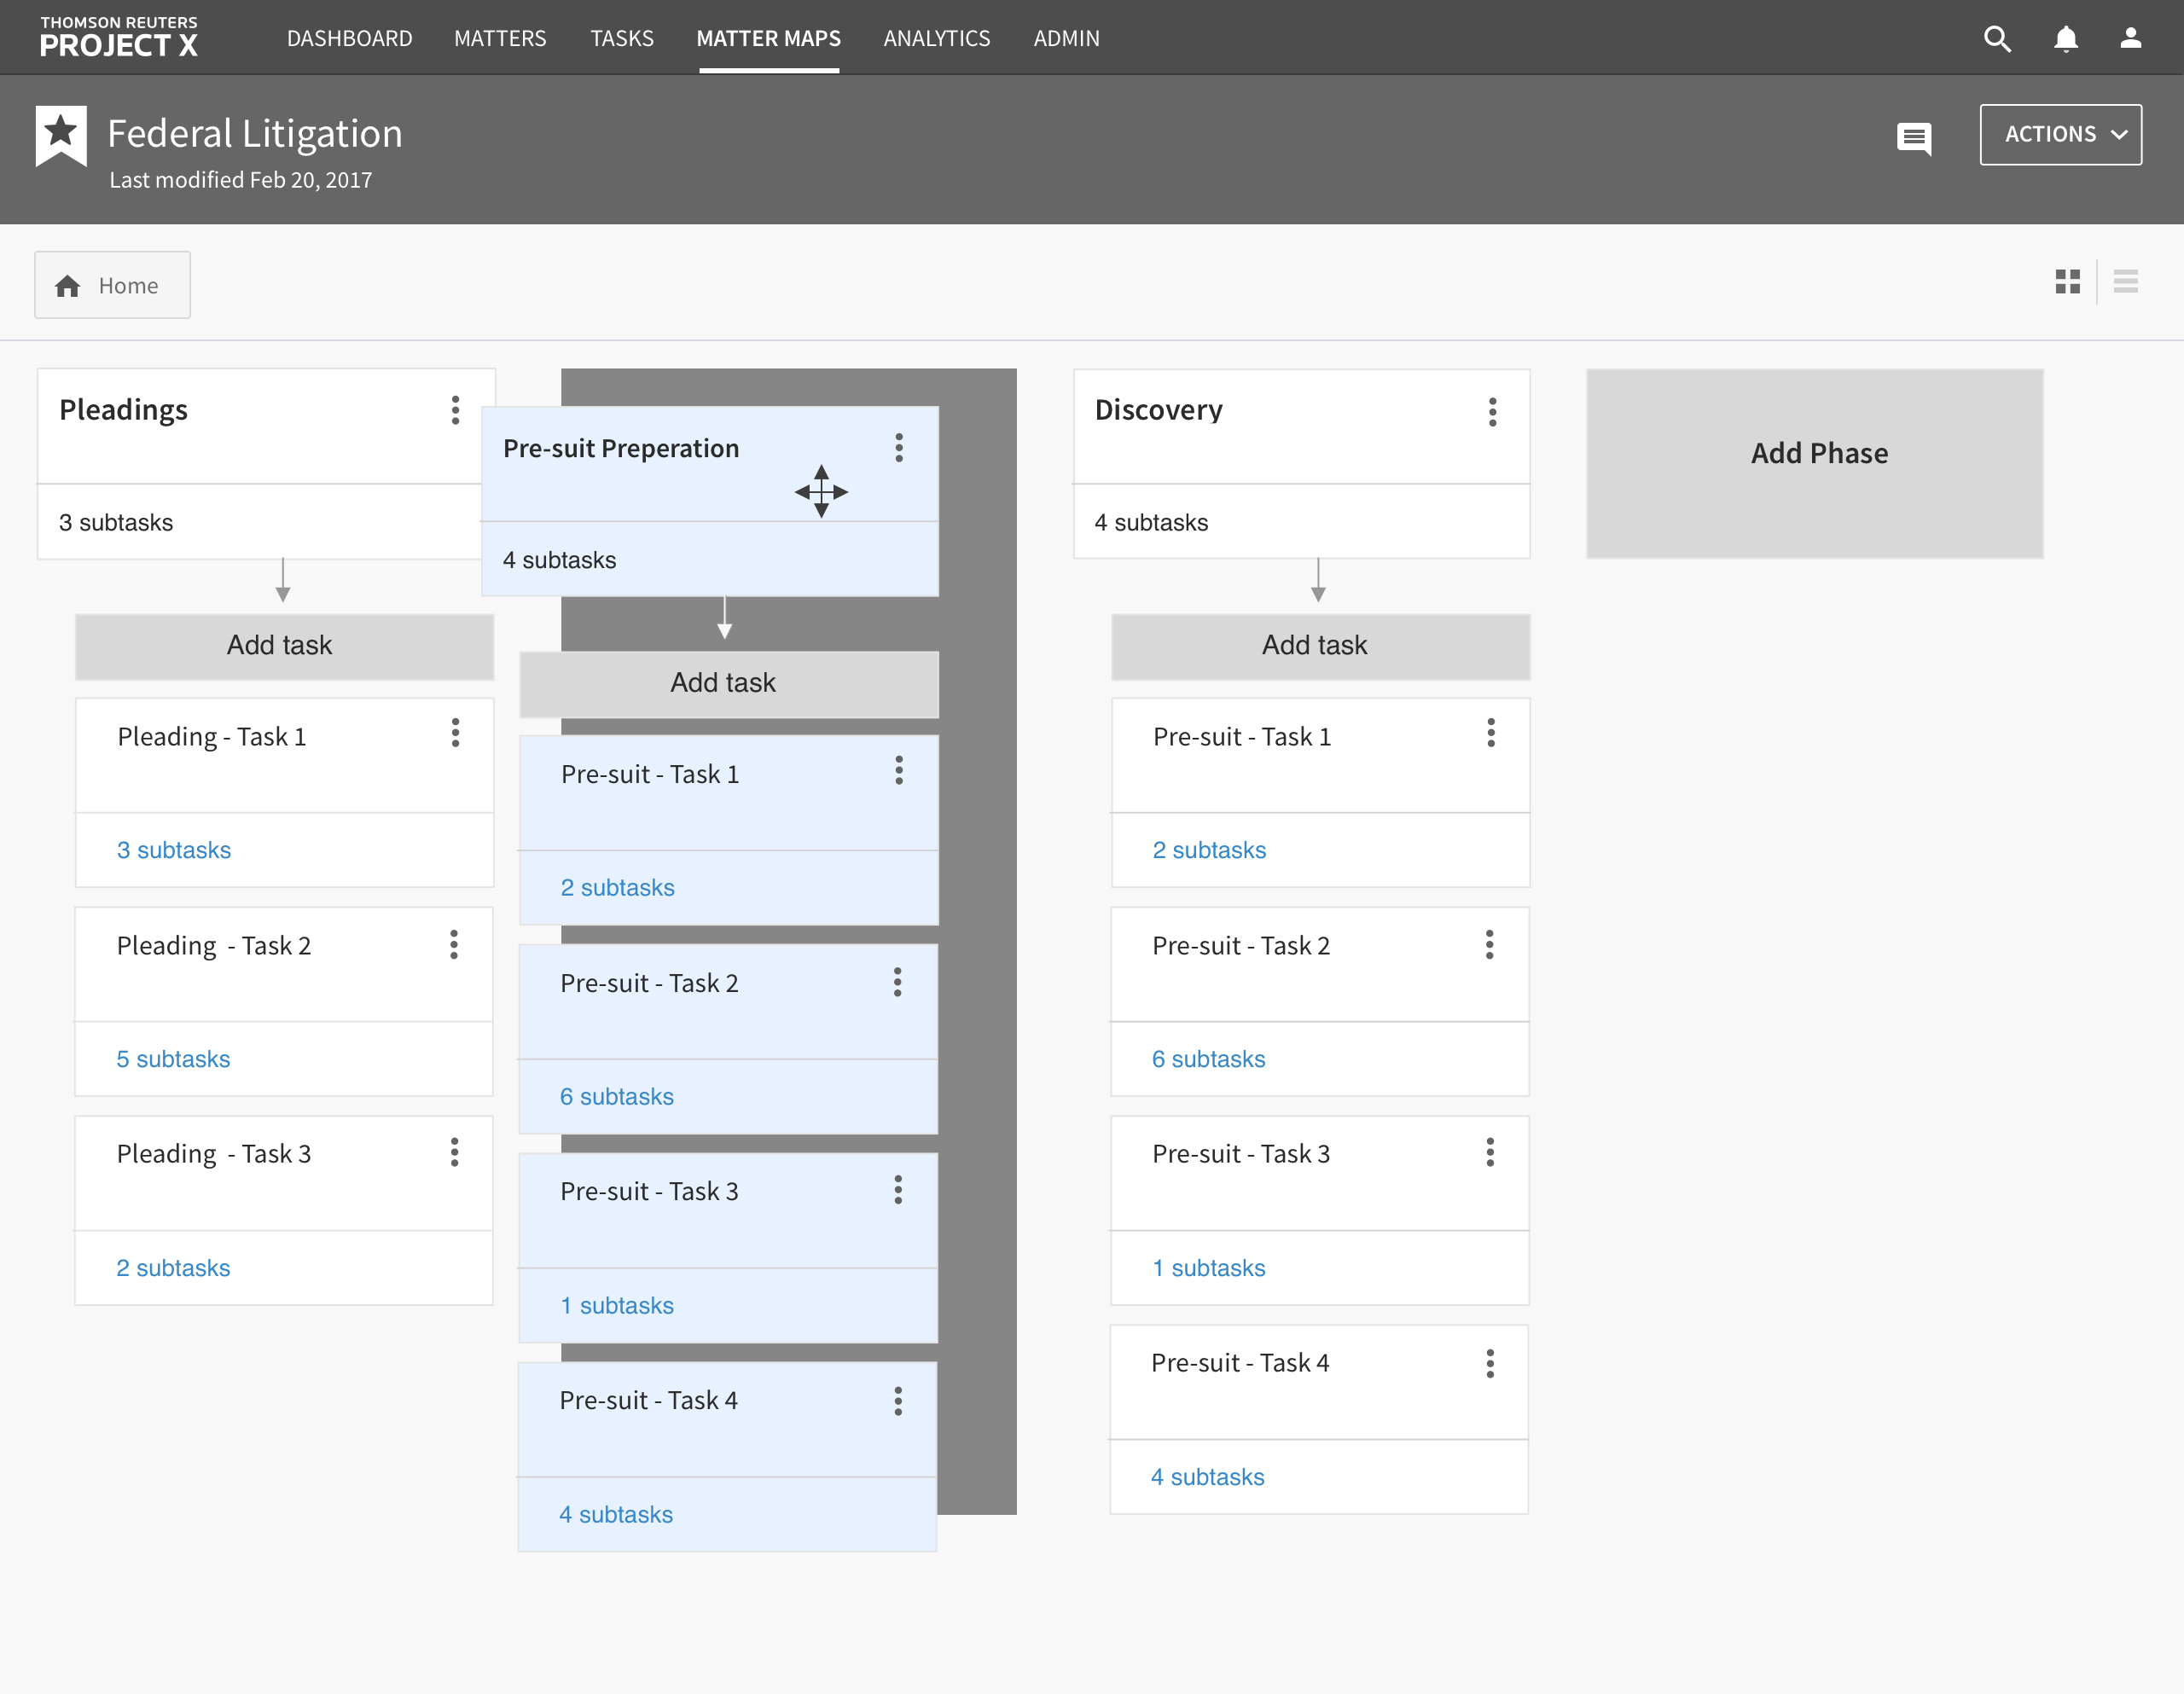
Task: Open Pre-suit - Task 4 menu in Discovery
Action: (x=1490, y=1364)
